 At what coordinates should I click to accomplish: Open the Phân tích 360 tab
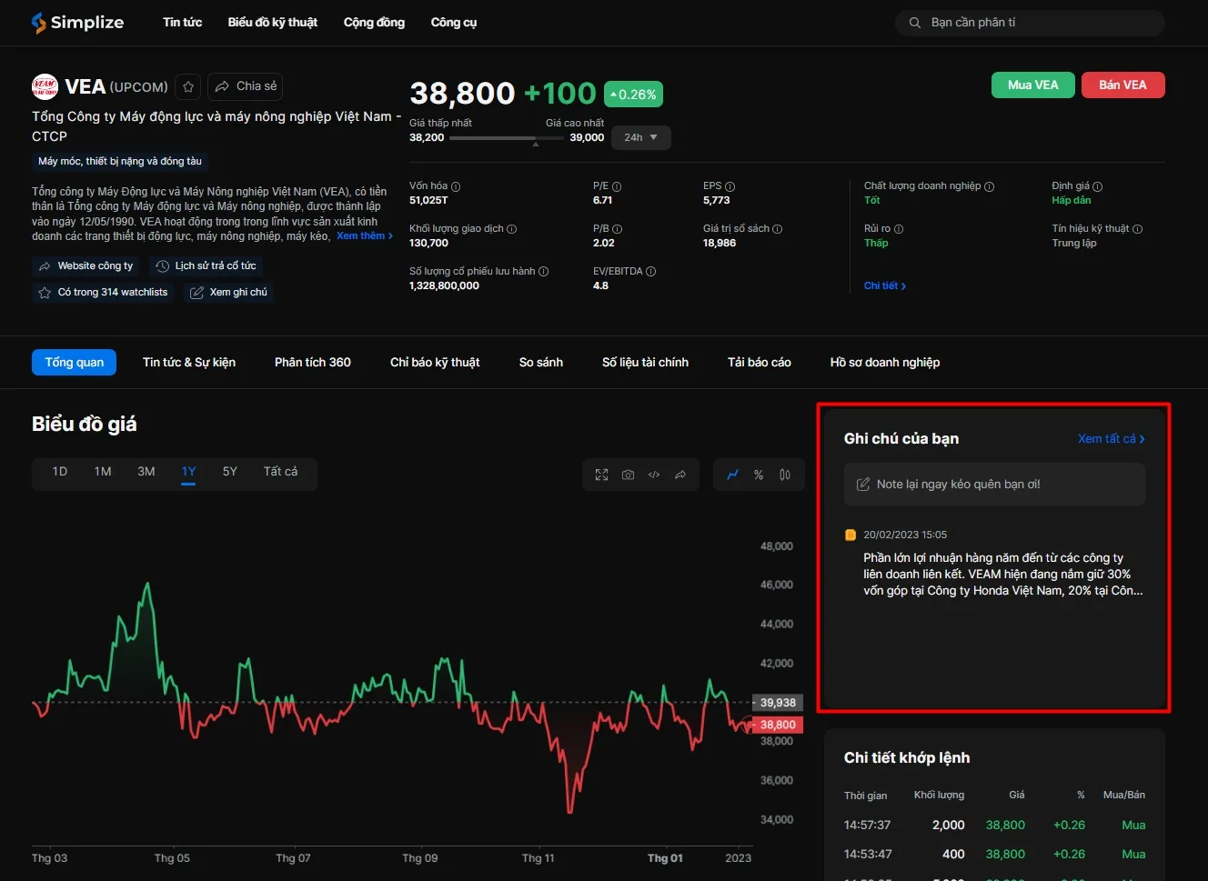(x=313, y=363)
